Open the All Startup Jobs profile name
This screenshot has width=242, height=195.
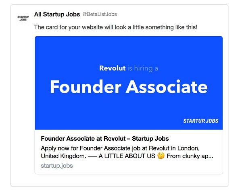click(57, 14)
